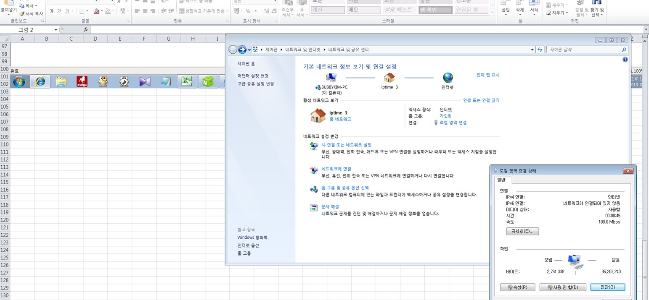This screenshot has height=300, width=649.
Task: Open the Clear (지우기) tool in editing group
Action: (557, 13)
